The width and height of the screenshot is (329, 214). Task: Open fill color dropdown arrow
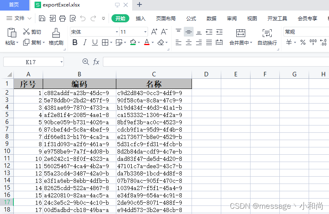pyautogui.click(x=139, y=43)
